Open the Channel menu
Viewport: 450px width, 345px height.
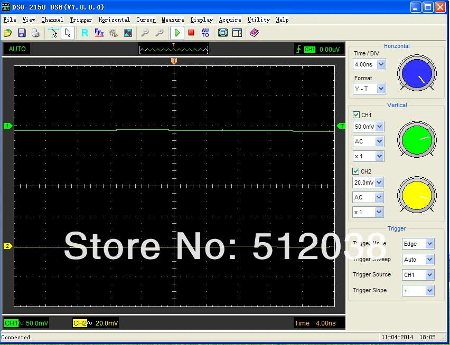52,20
